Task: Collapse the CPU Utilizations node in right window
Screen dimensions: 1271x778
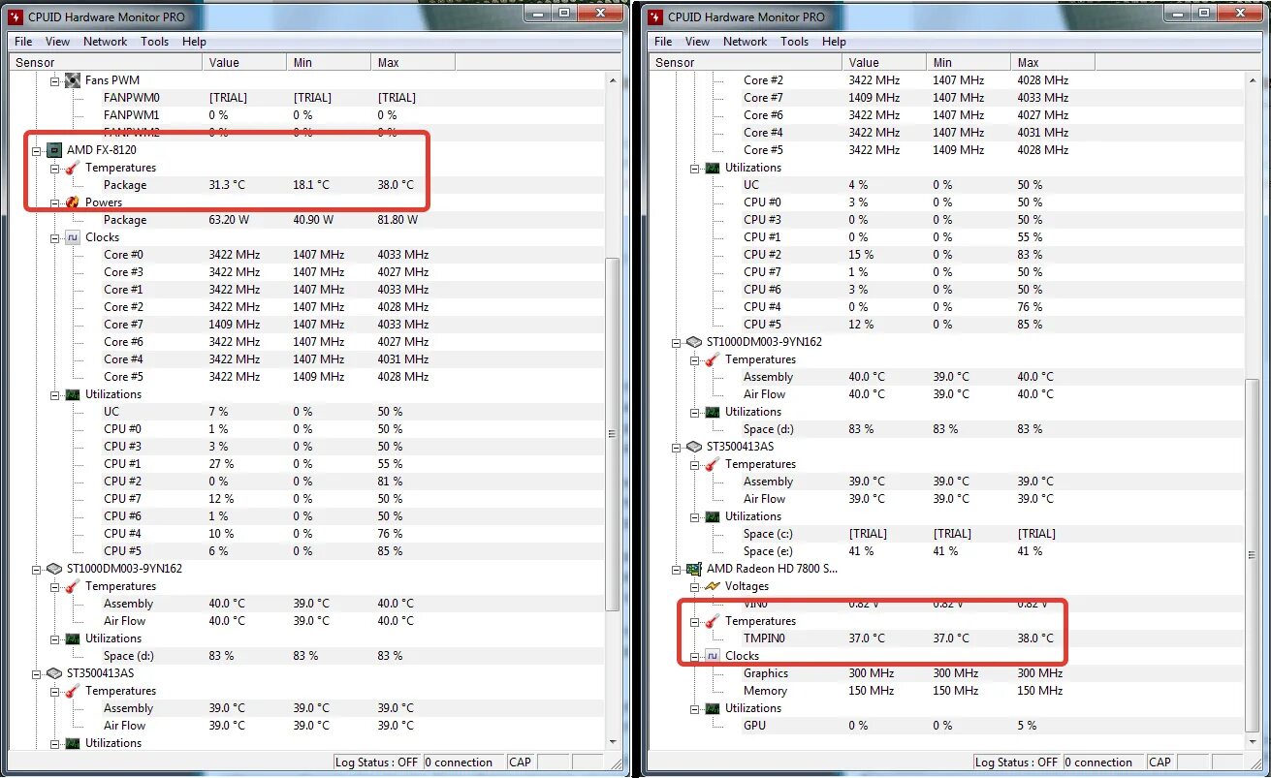Action: click(x=695, y=168)
